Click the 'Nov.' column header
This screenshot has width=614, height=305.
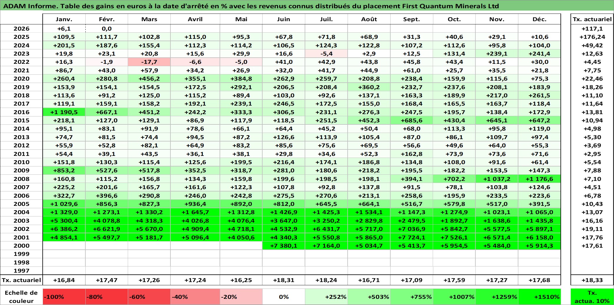pyautogui.click(x=497, y=19)
